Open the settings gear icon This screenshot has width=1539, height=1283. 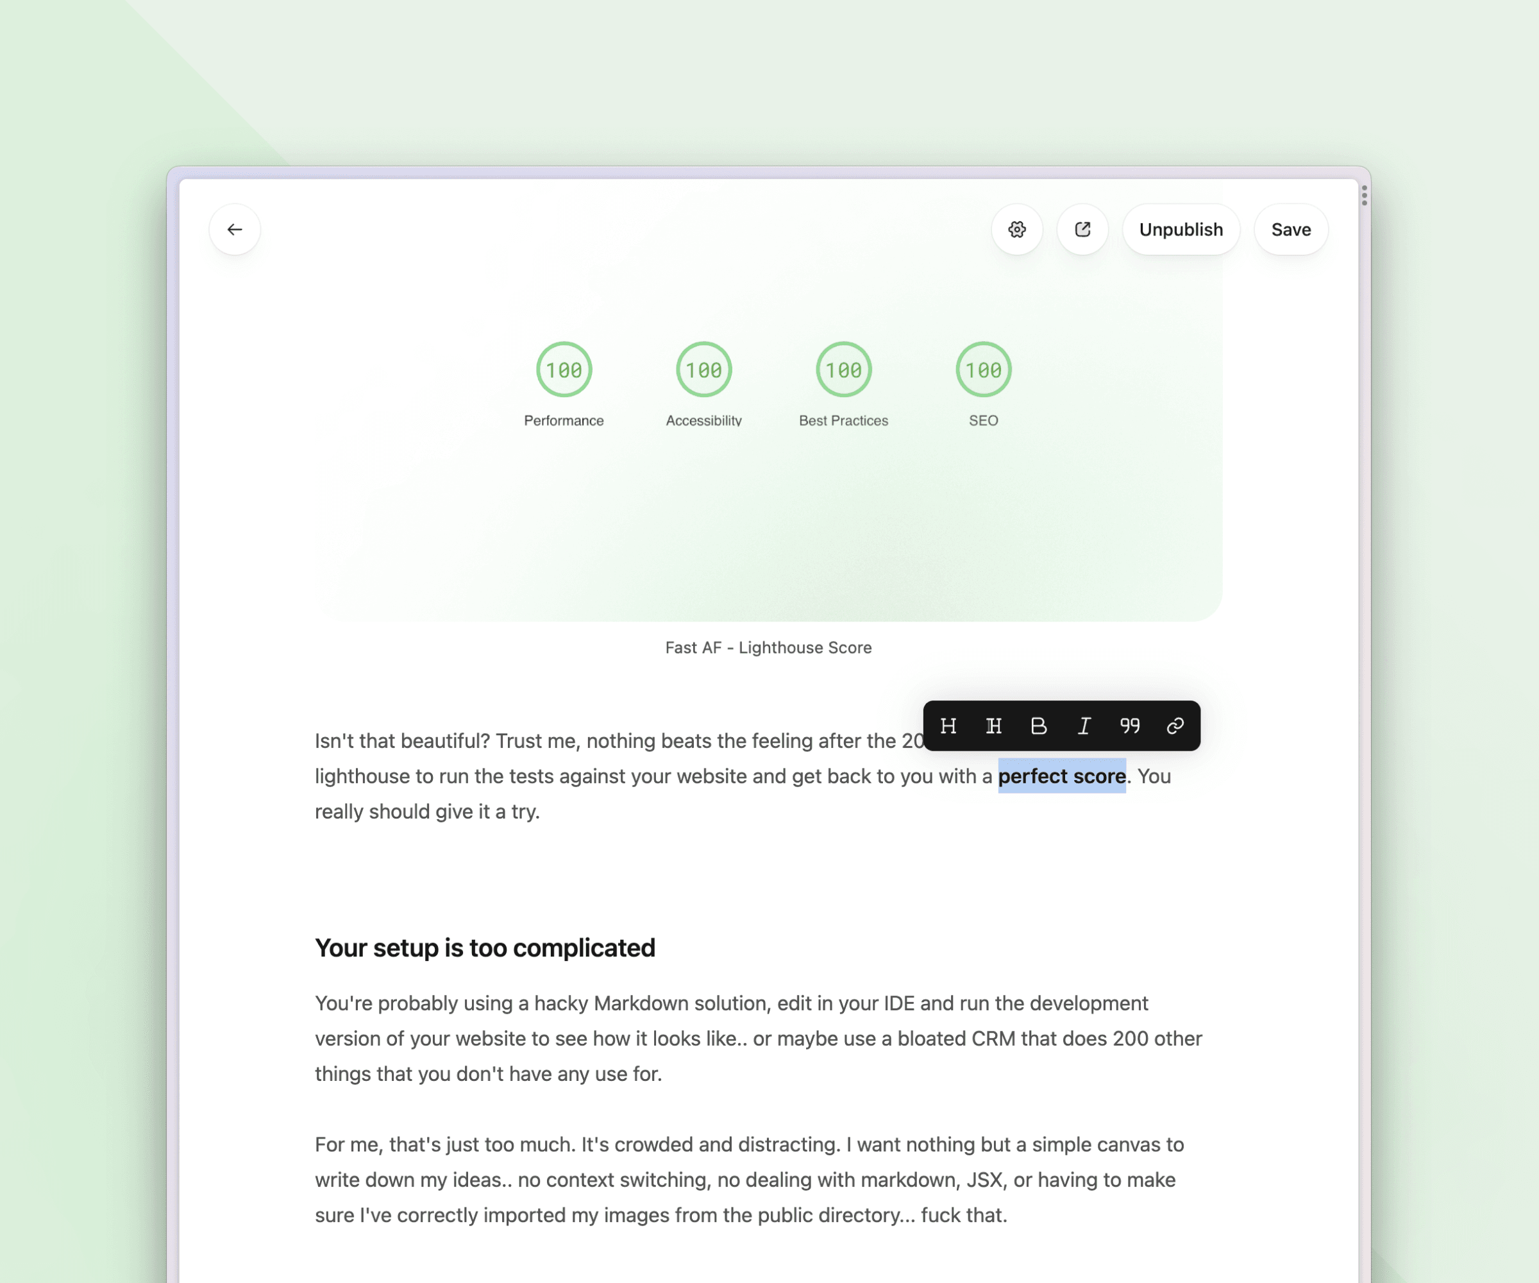tap(1016, 229)
